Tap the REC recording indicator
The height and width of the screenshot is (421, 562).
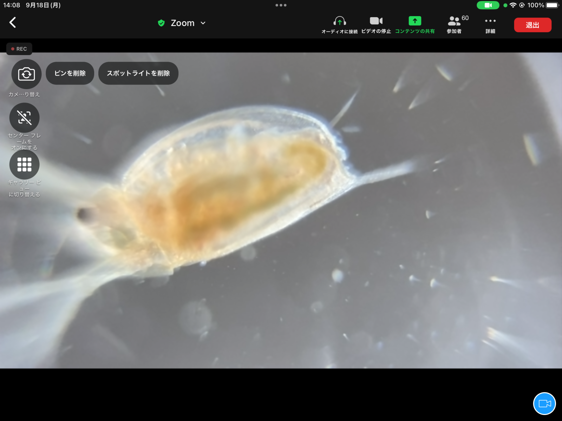tap(19, 49)
